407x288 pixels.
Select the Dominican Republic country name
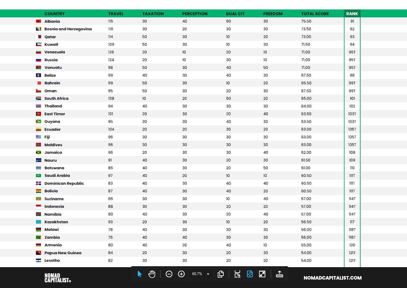(x=64, y=183)
